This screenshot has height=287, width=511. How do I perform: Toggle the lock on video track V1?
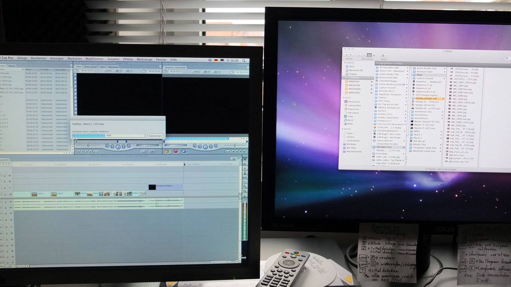click(x=5, y=194)
